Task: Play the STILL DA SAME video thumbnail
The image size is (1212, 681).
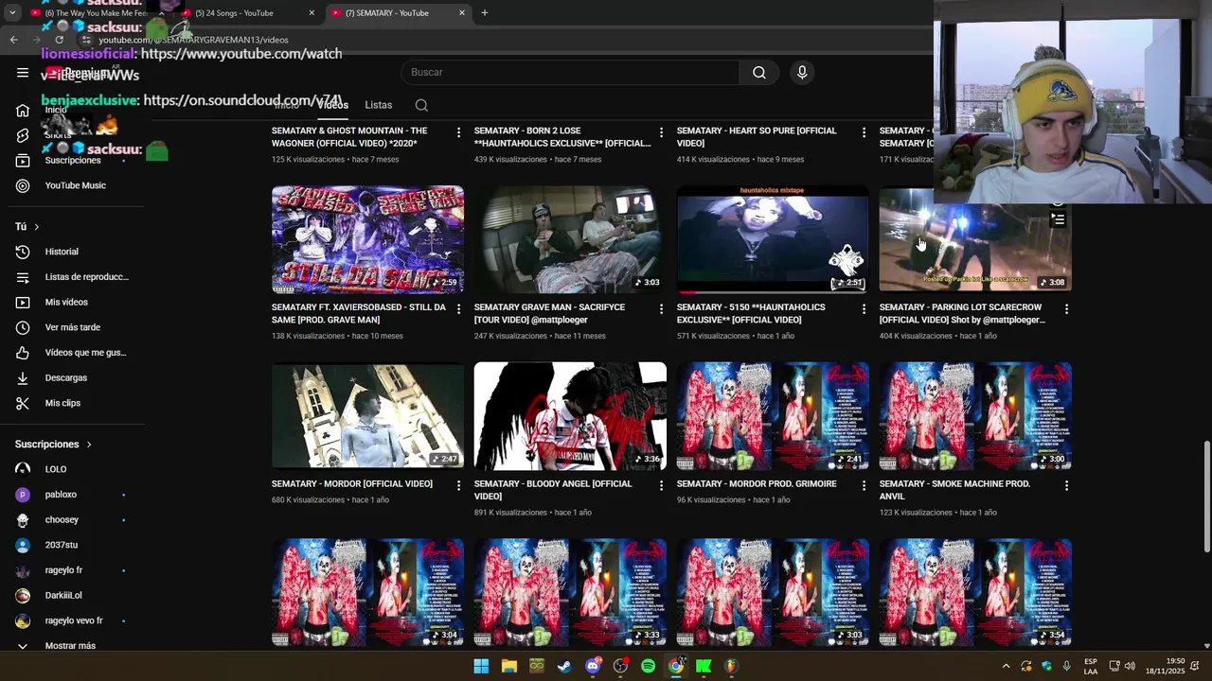Action: pyautogui.click(x=367, y=239)
